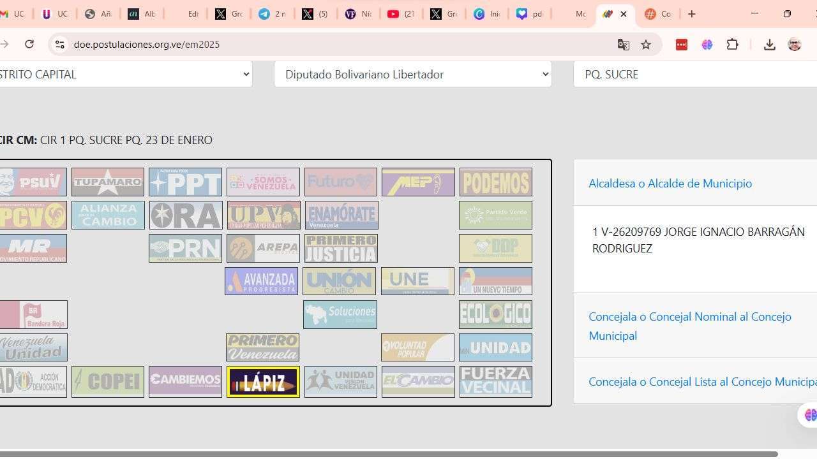Open a new browser tab

pos(691,14)
